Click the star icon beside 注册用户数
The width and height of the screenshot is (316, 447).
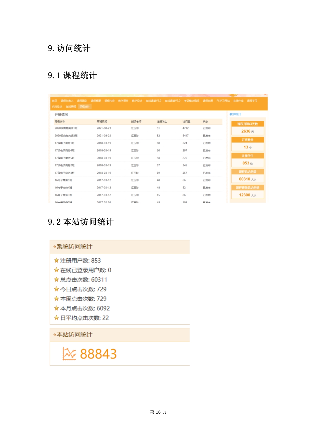[x=57, y=260]
